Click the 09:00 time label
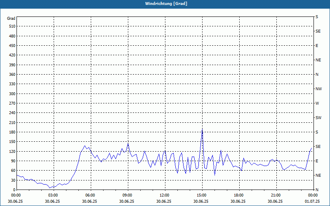Screen dimensions: 330x206 coord(128,195)
